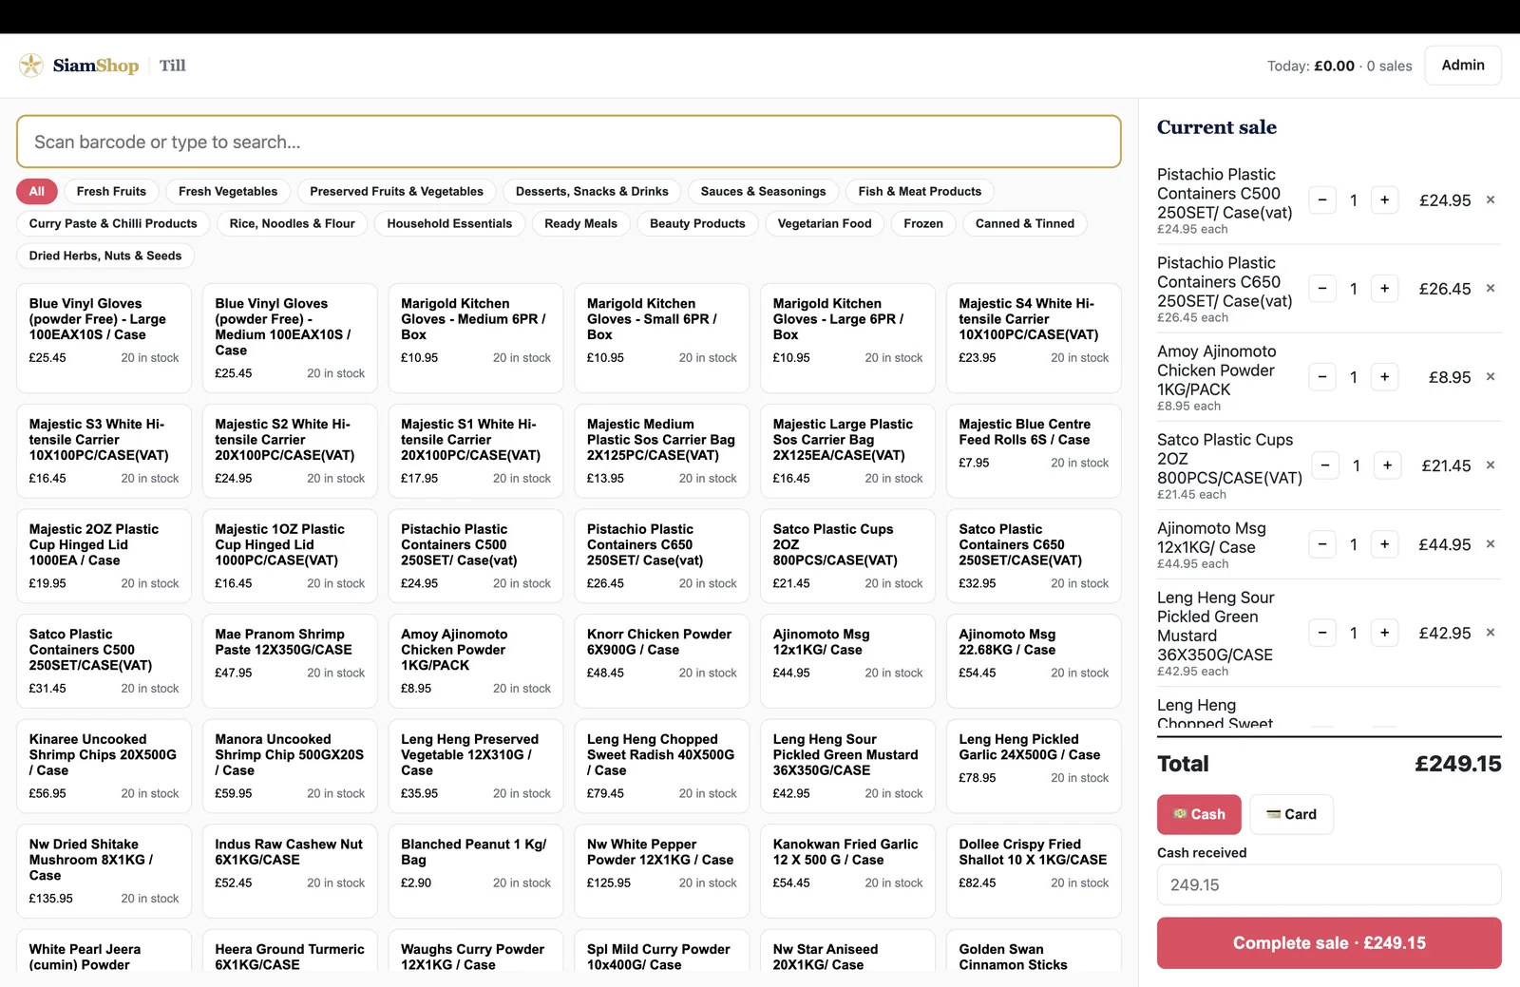Select Card payment method
Viewport: 1520px width, 987px height.
tap(1291, 814)
